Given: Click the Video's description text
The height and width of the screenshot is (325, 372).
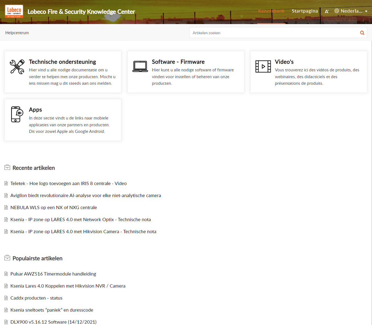Looking at the screenshot, I should pos(317,77).
